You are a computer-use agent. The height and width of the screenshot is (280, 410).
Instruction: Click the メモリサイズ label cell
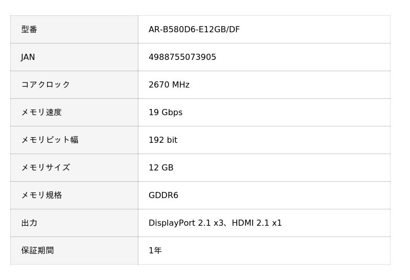tap(45, 168)
